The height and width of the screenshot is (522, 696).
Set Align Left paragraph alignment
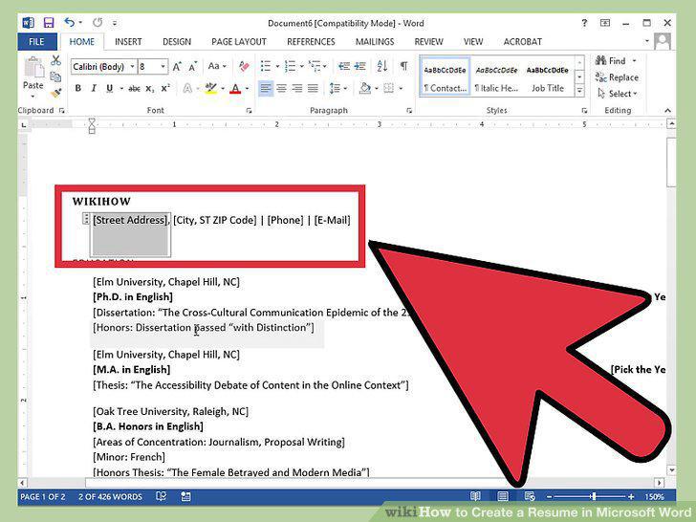pos(266,88)
